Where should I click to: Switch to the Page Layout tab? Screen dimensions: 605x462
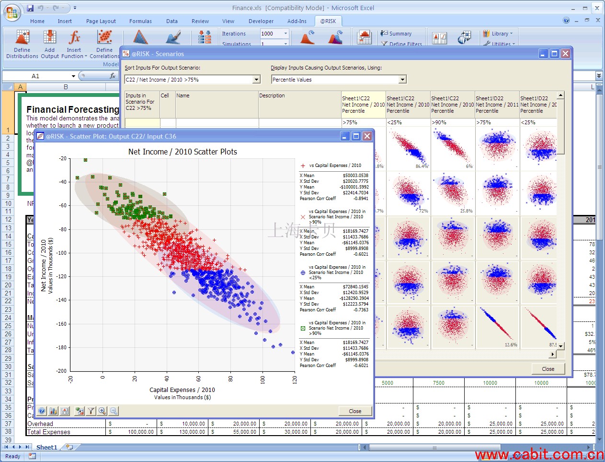coord(101,21)
